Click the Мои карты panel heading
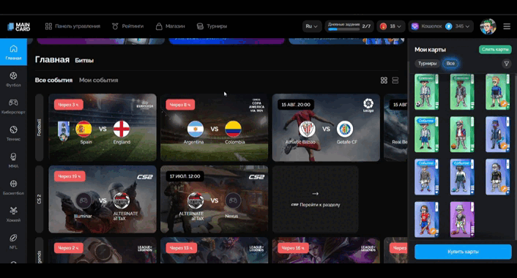This screenshot has height=278, width=517. (x=430, y=50)
